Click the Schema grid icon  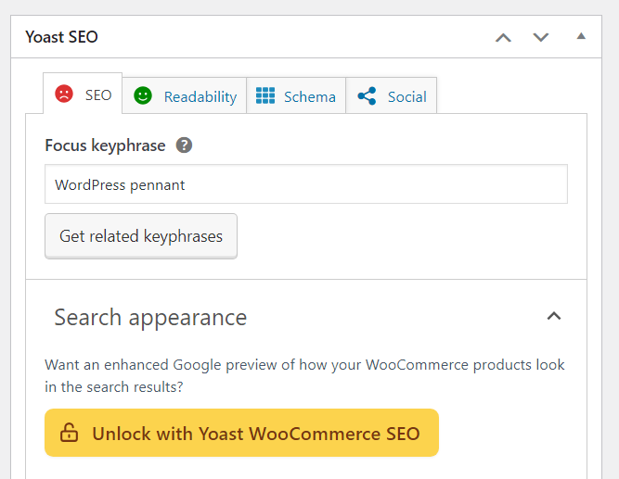pos(266,95)
